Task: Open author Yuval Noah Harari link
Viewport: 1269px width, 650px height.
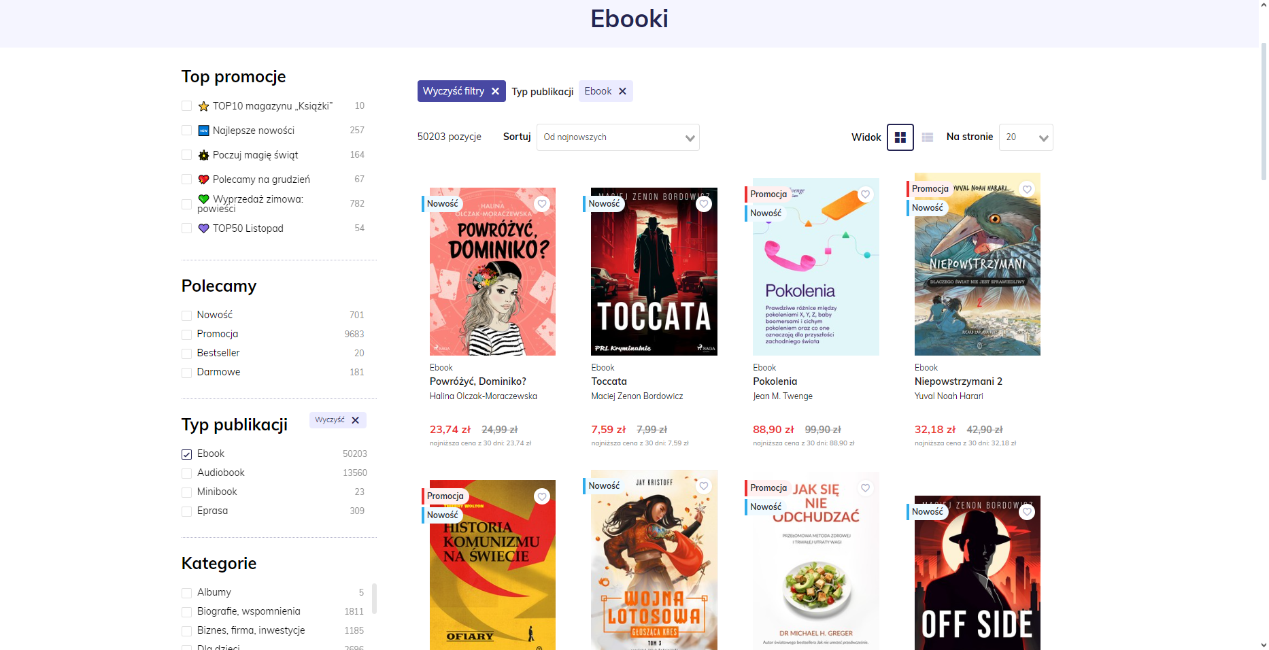Action: click(949, 396)
